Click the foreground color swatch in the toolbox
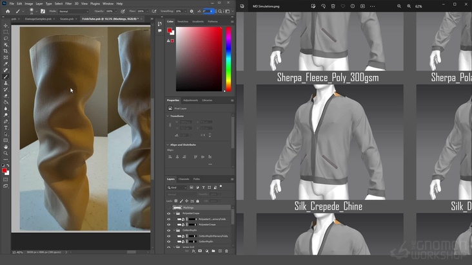Image resolution: width=472 pixels, height=265 pixels. pyautogui.click(x=4, y=170)
